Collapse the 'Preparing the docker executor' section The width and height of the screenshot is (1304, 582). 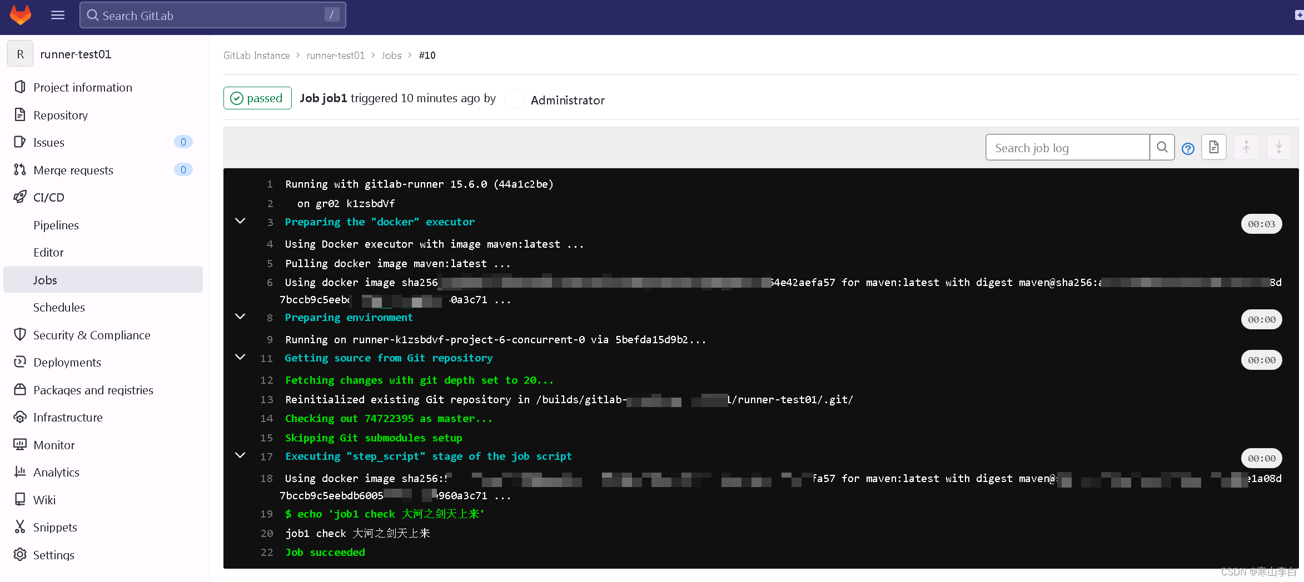pyautogui.click(x=240, y=221)
